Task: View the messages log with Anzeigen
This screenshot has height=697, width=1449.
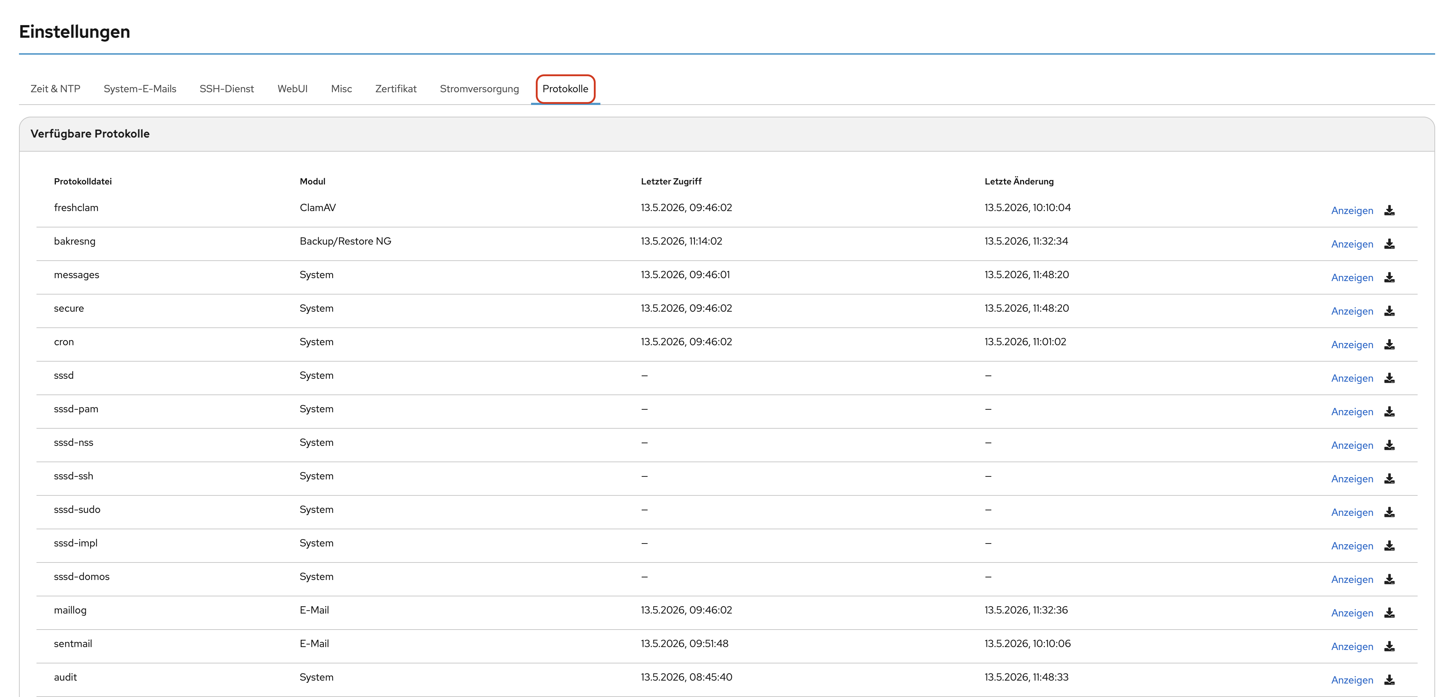Action: (1352, 277)
